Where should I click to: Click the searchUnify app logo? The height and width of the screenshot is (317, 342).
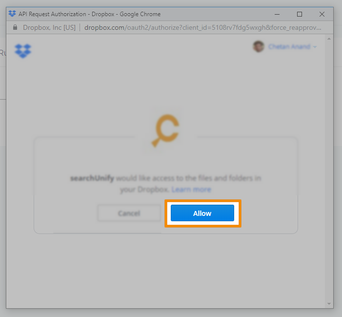point(166,130)
